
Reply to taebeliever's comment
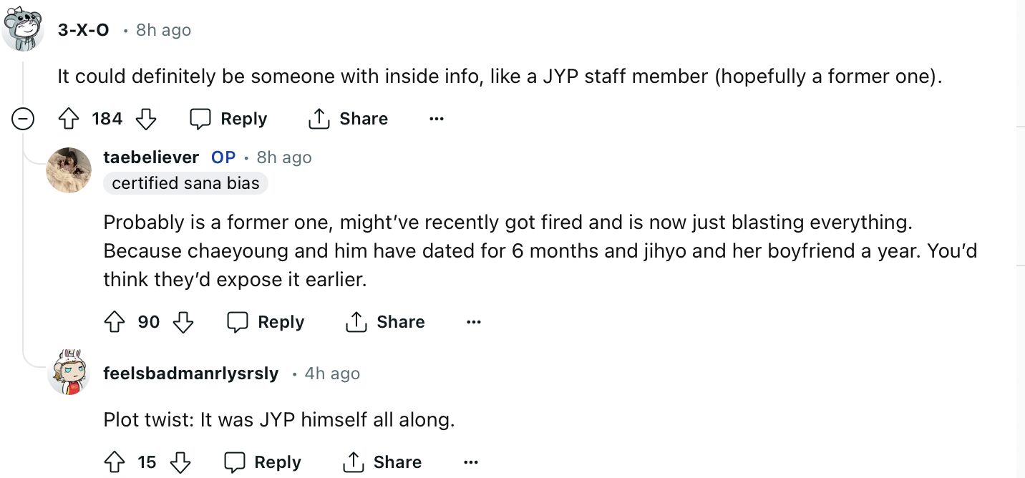[266, 322]
